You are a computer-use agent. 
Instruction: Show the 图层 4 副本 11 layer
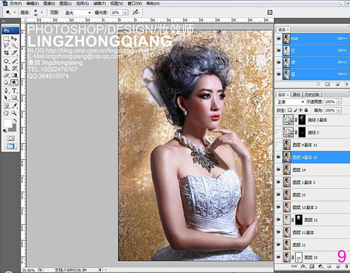tap(278, 145)
